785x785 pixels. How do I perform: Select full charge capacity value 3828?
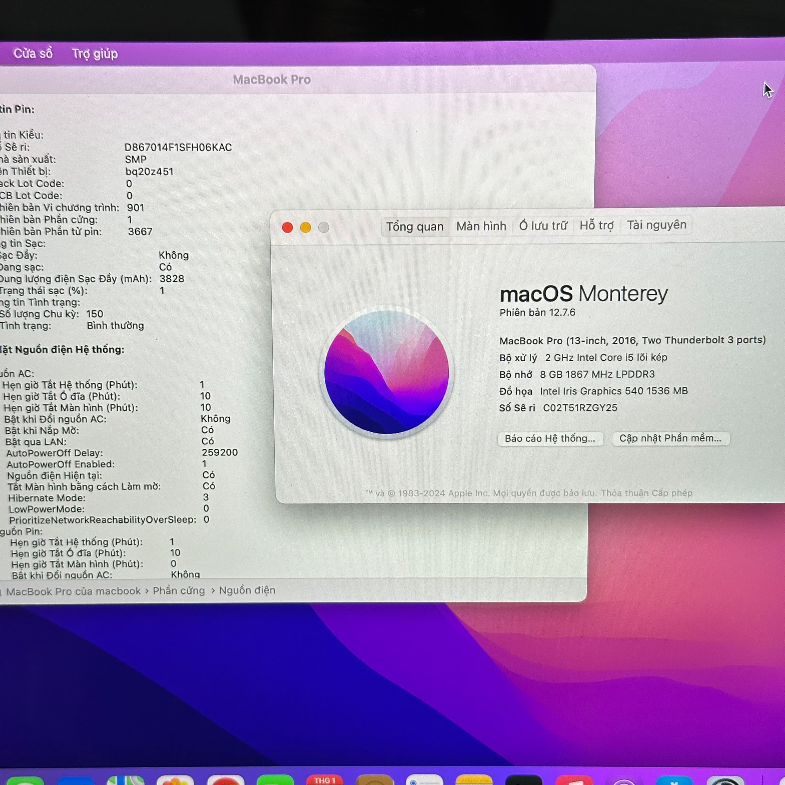coord(172,279)
